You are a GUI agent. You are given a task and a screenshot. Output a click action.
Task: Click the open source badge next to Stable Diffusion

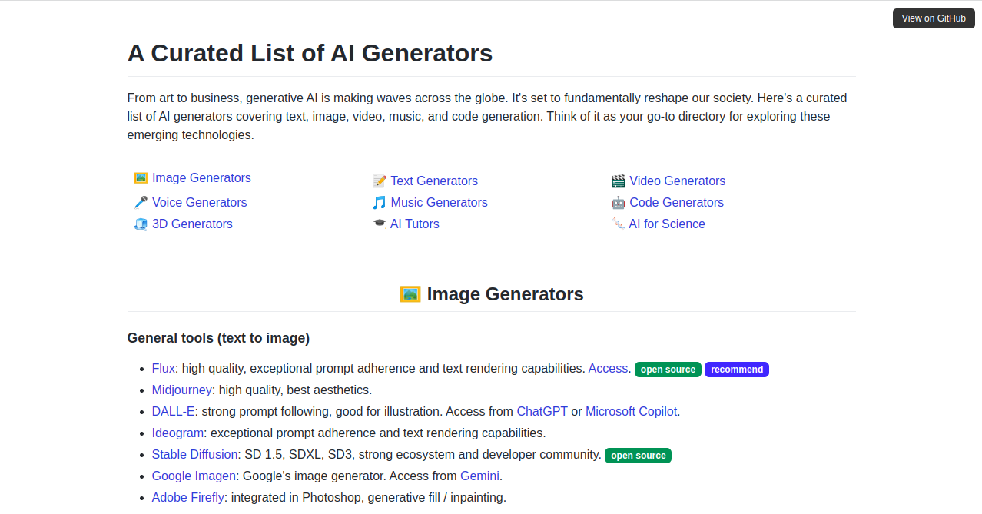tap(638, 456)
